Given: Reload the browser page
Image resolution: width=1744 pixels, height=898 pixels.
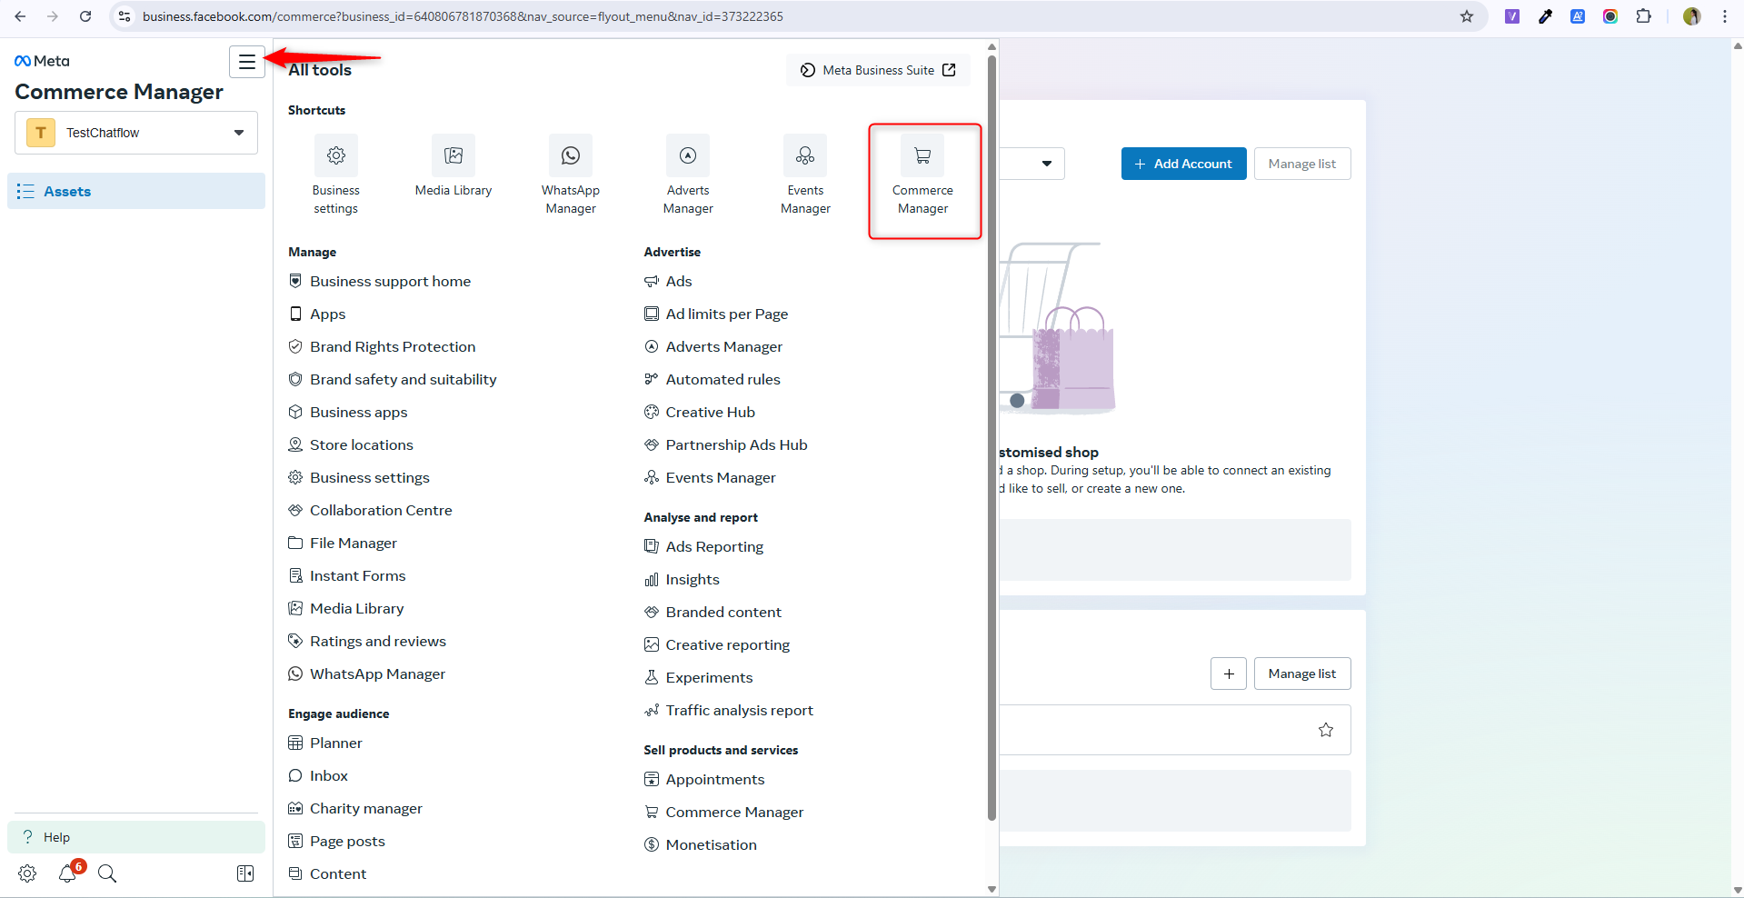Looking at the screenshot, I should (x=85, y=16).
